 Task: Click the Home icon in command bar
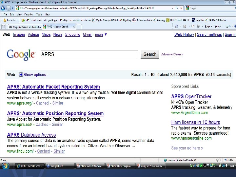(x=177, y=26)
